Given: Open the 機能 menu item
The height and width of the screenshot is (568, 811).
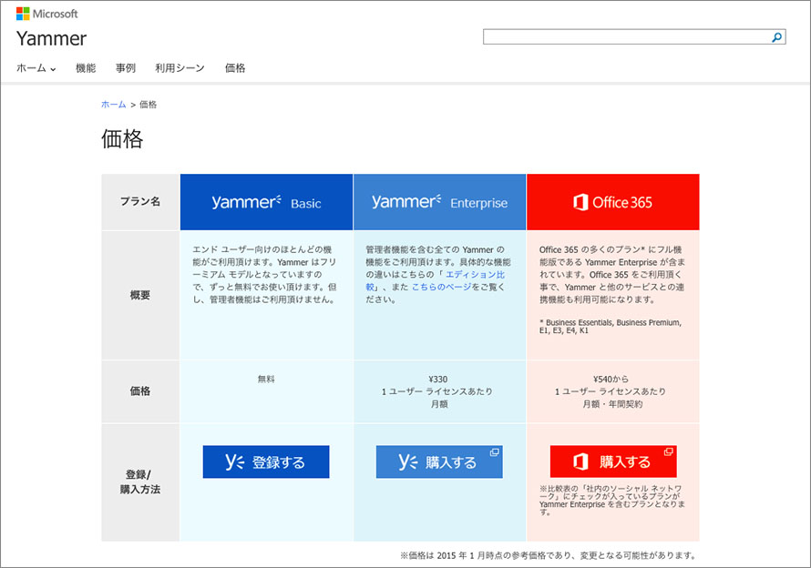Looking at the screenshot, I should pyautogui.click(x=86, y=68).
